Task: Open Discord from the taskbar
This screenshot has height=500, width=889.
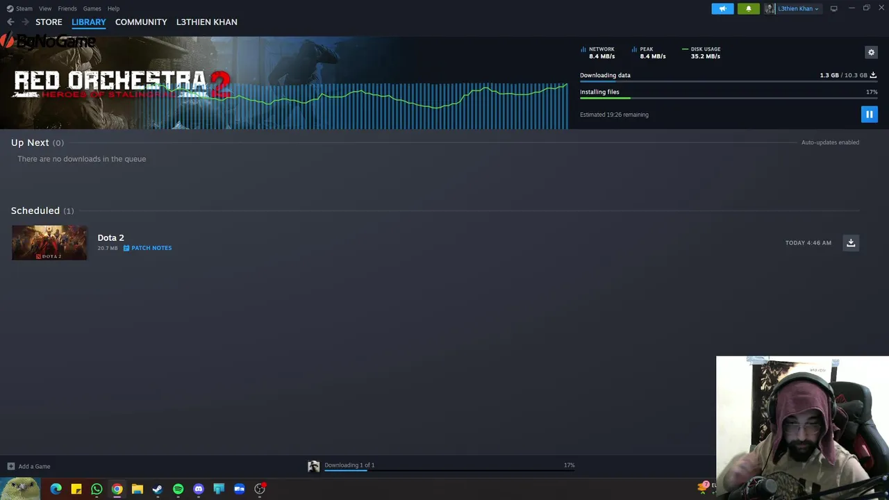Action: click(199, 489)
